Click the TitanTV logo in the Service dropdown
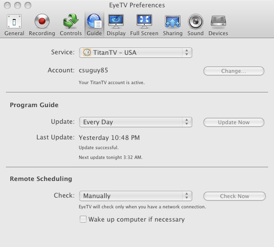Image resolution: width=274 pixels, height=247 pixels. click(x=87, y=52)
